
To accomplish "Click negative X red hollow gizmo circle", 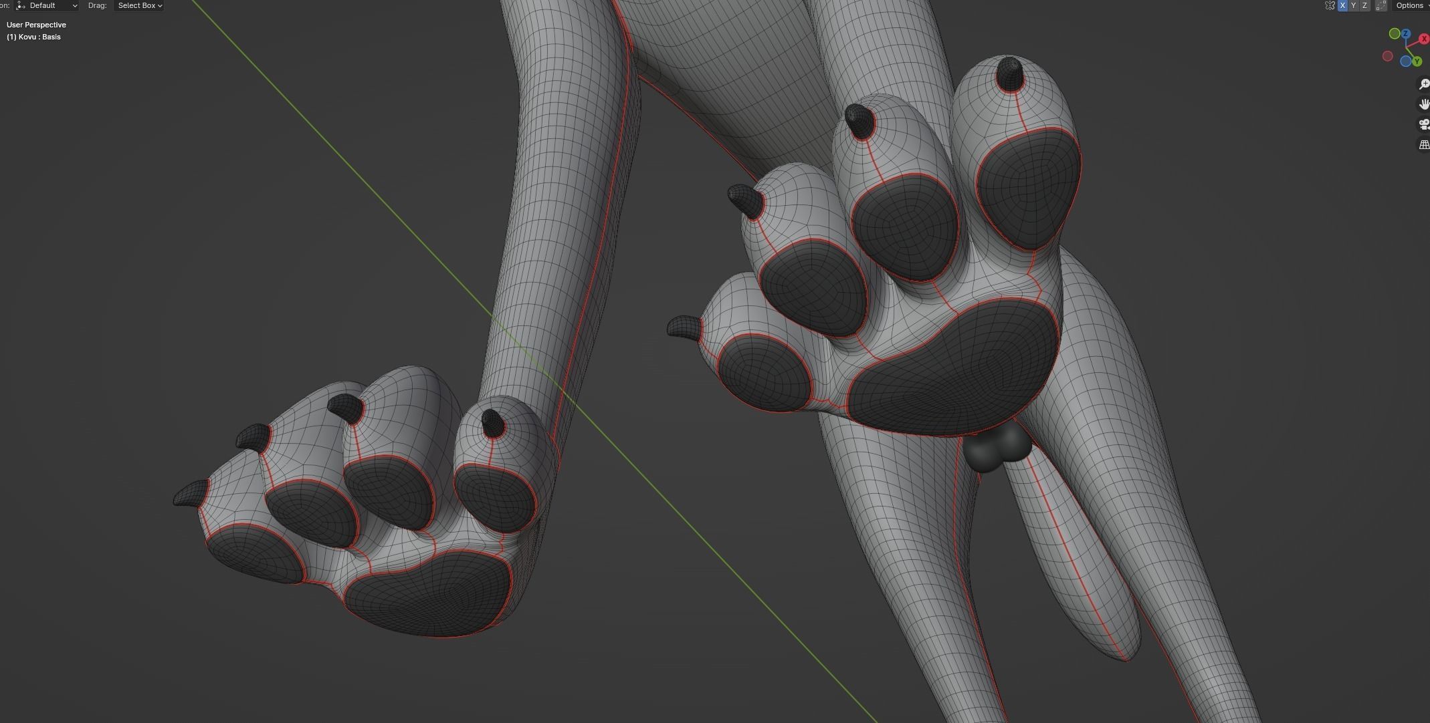I will coord(1387,57).
